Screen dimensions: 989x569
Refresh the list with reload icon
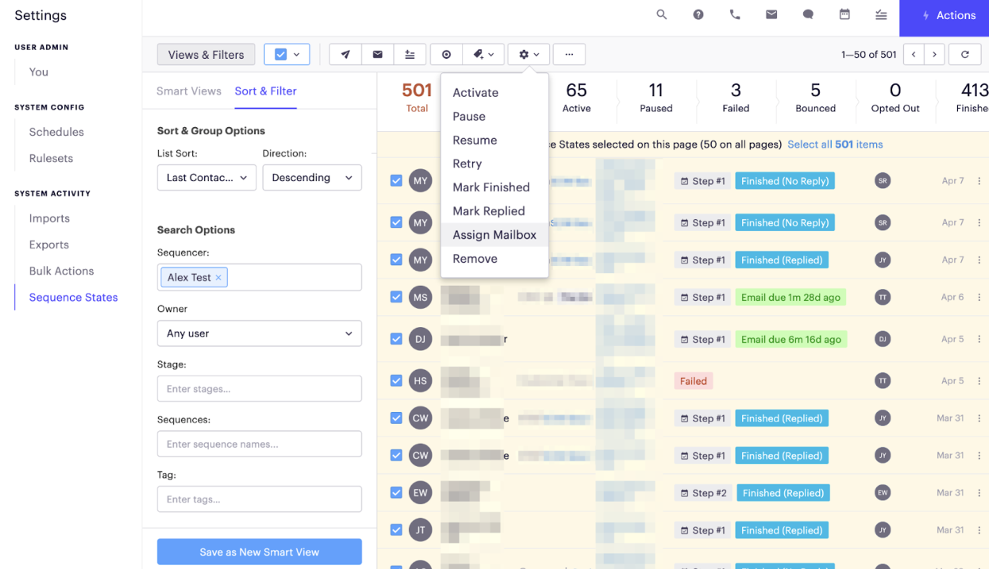click(965, 55)
